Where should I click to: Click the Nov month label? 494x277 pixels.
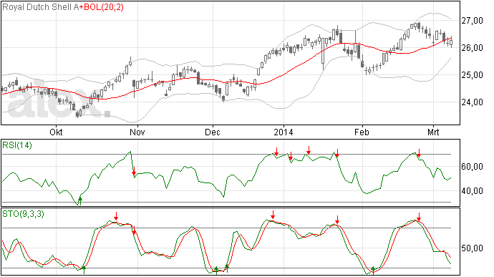click(x=137, y=132)
